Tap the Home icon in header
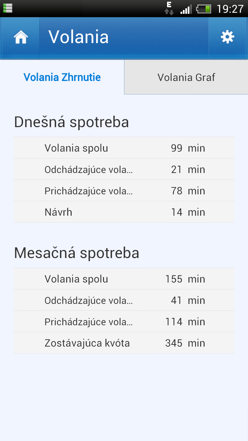The width and height of the screenshot is (248, 441). [21, 37]
